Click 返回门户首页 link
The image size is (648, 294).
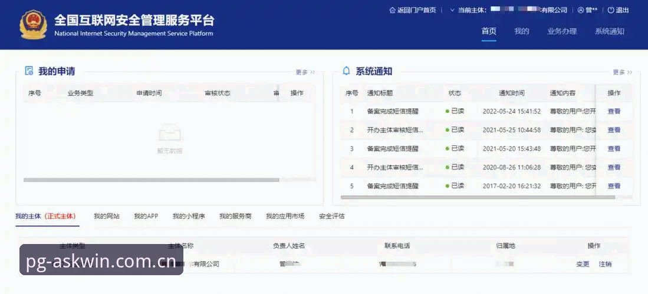416,11
